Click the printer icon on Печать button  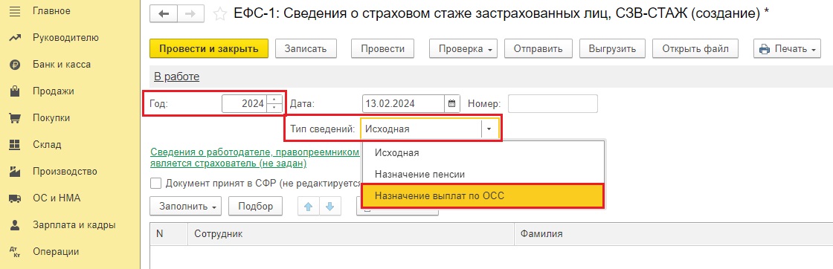tap(765, 49)
